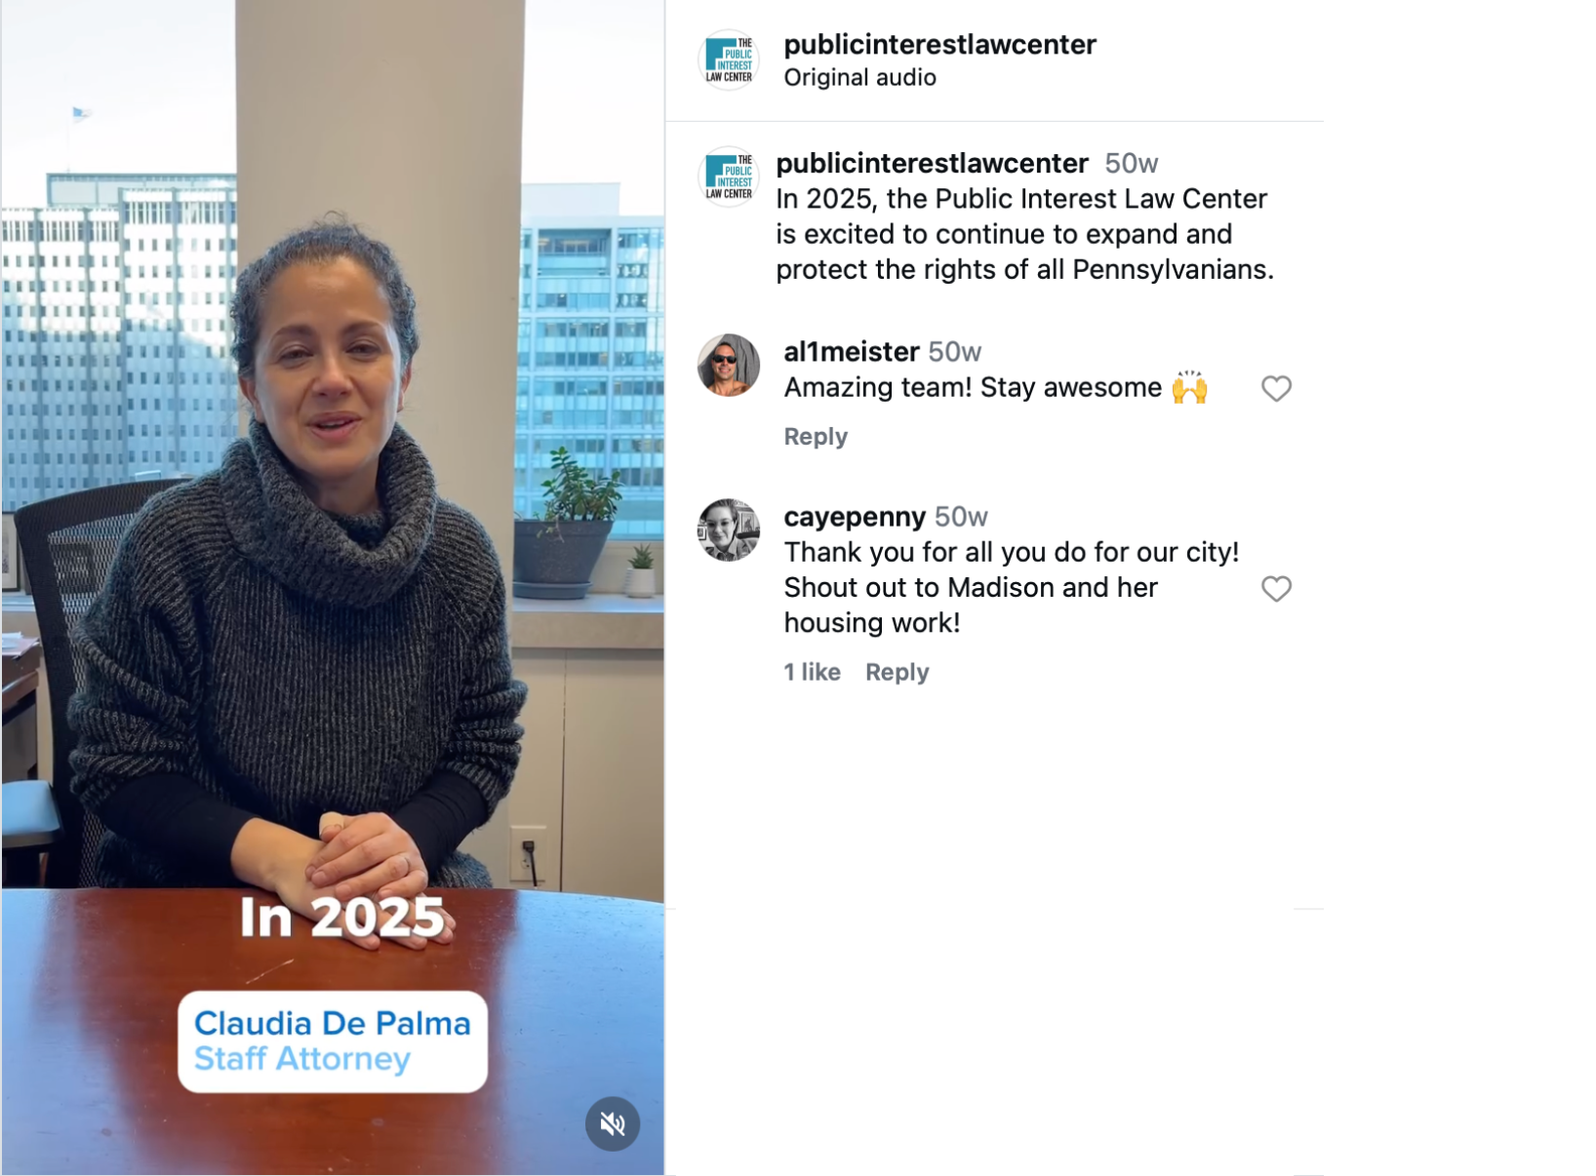Image resolution: width=1596 pixels, height=1176 pixels.
Task: Click the 50w timestamp on al1meister's comment
Action: (x=954, y=351)
